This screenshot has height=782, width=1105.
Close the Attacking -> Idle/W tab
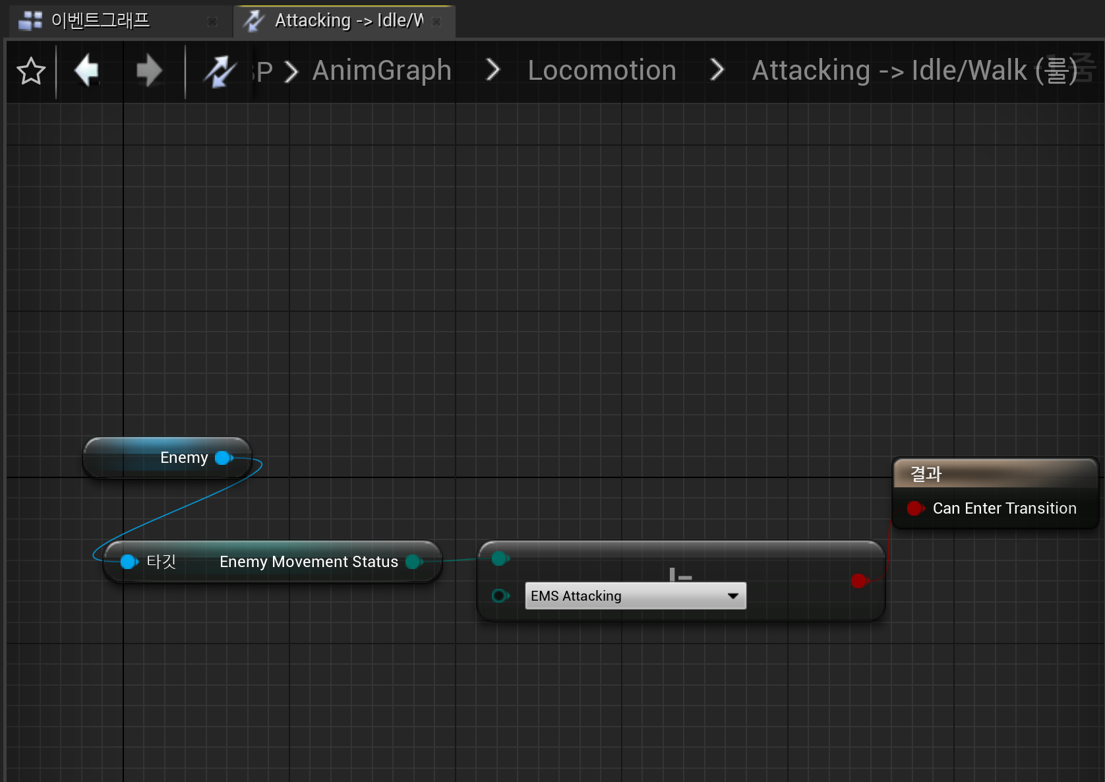[x=436, y=22]
